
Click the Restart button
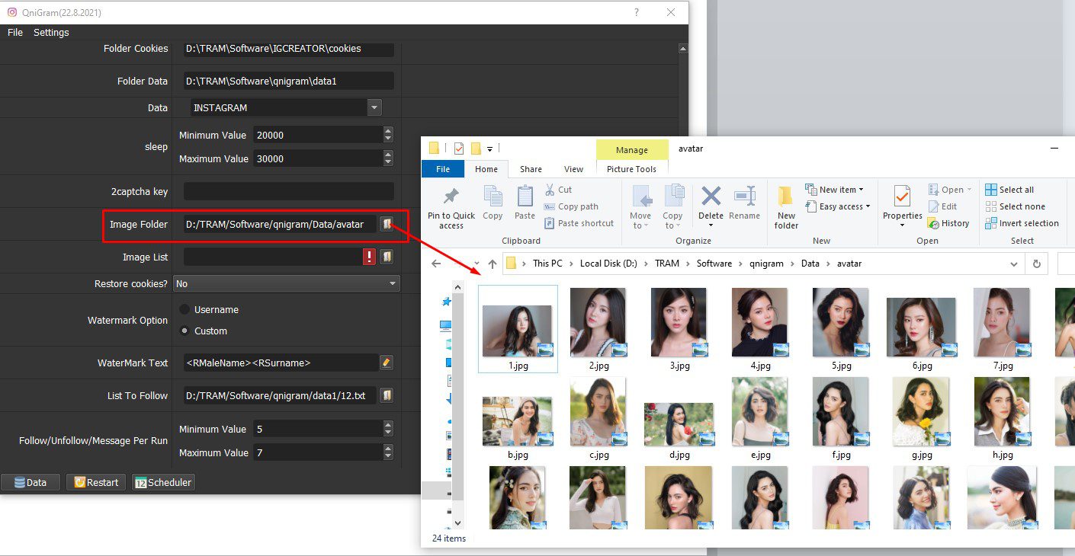(96, 482)
